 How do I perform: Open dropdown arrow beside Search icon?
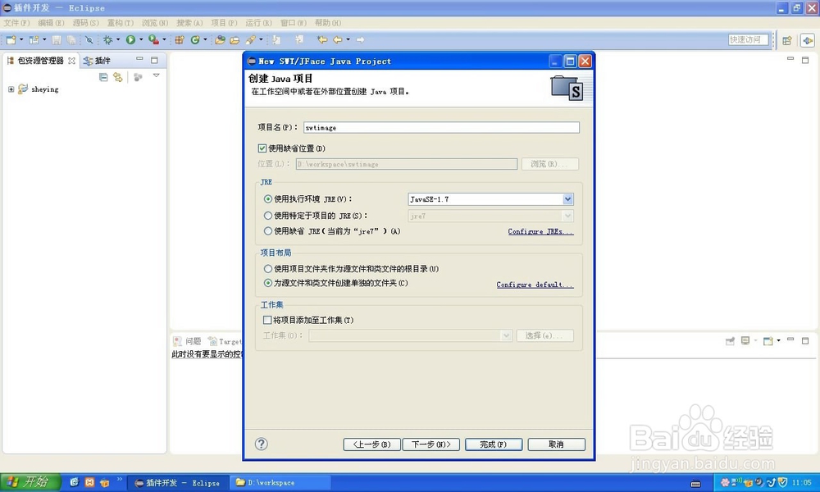(261, 39)
